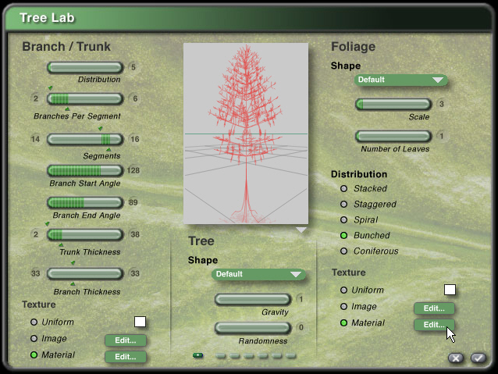Adjust the Branch Thickness slider
The height and width of the screenshot is (374, 498).
click(x=85, y=273)
